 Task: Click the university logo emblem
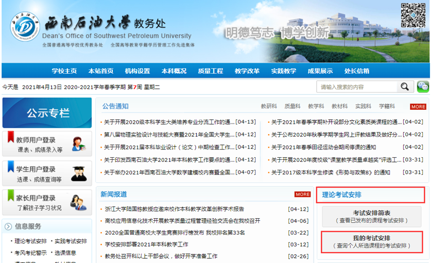[x=25, y=28]
